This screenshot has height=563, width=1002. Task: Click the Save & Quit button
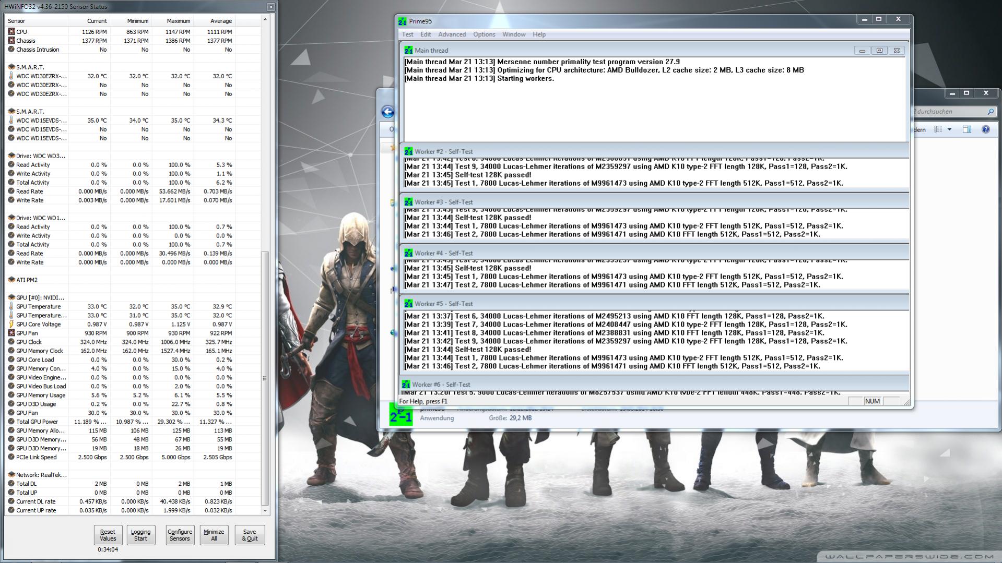pos(250,535)
